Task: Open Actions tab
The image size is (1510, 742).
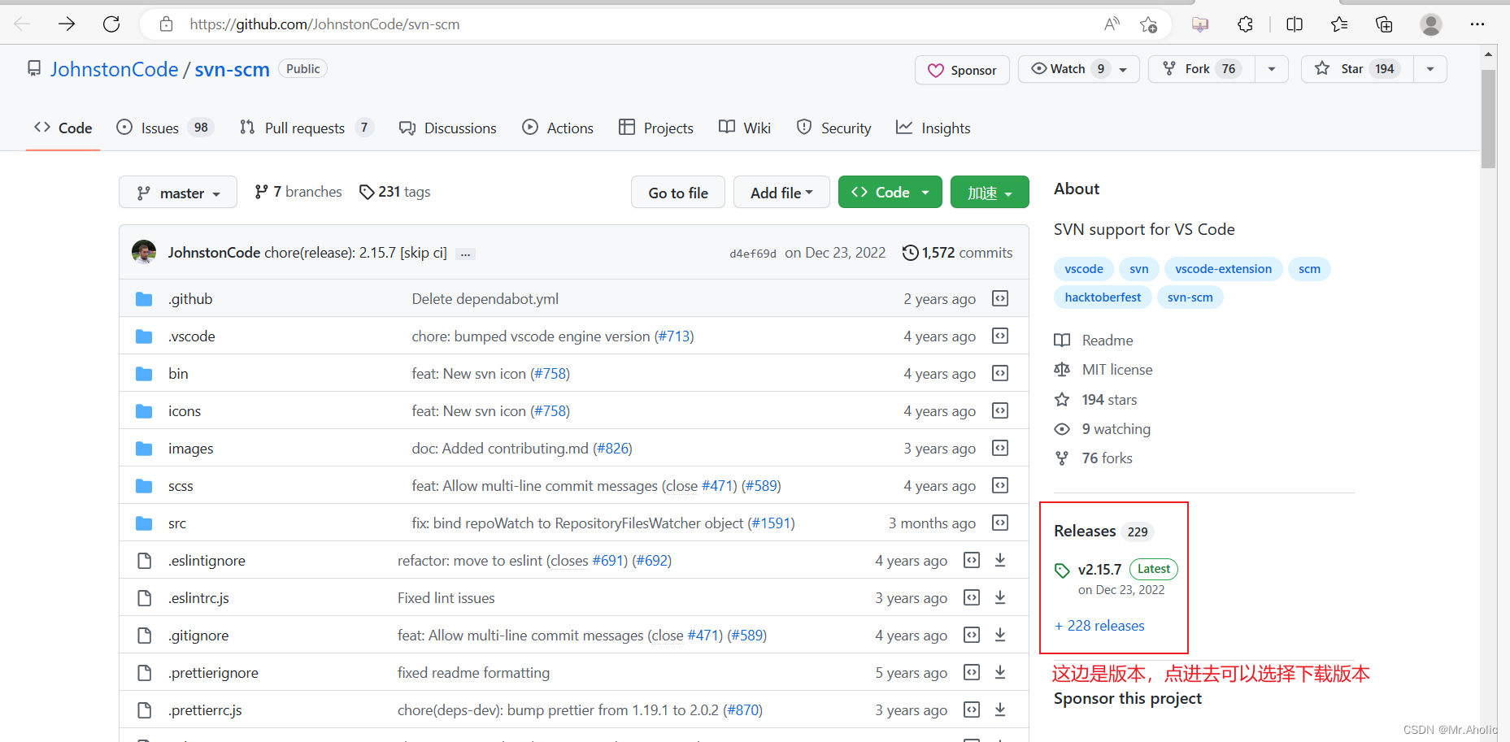Action: 558,128
